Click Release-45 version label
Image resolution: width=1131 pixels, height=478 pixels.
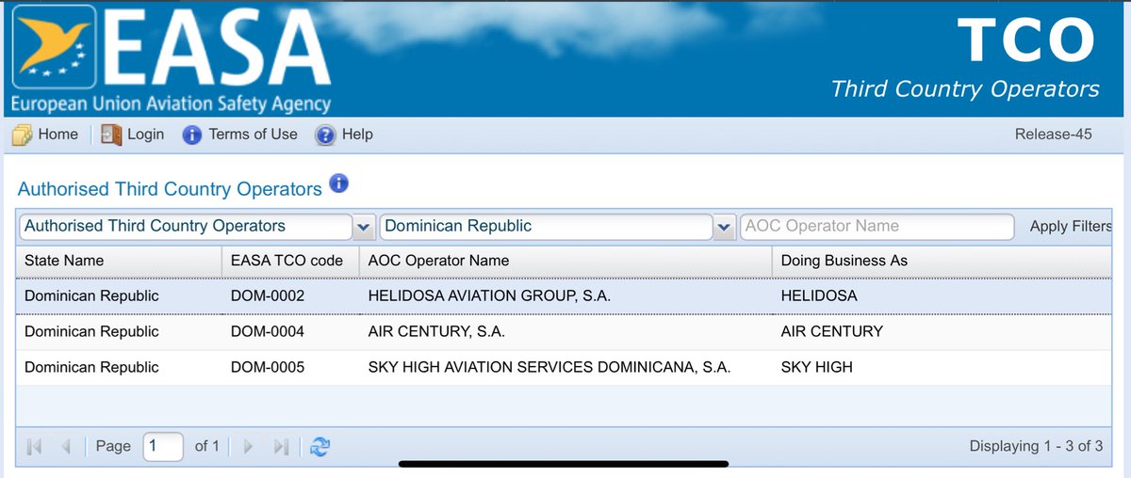click(1054, 135)
